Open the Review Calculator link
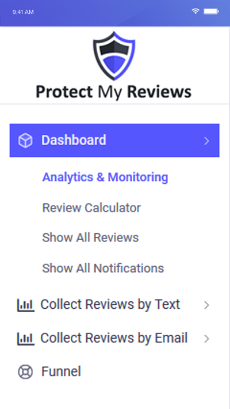This screenshot has height=409, width=230. [91, 208]
